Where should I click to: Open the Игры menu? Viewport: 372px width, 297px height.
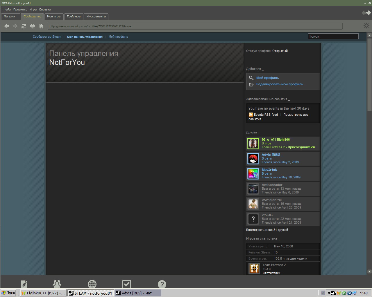coord(33,10)
